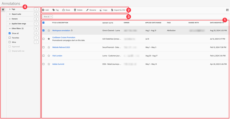The image size is (230, 119).
Task: Click the Jul 12, 2024 3:17 PM cell
Action: click(x=217, y=39)
